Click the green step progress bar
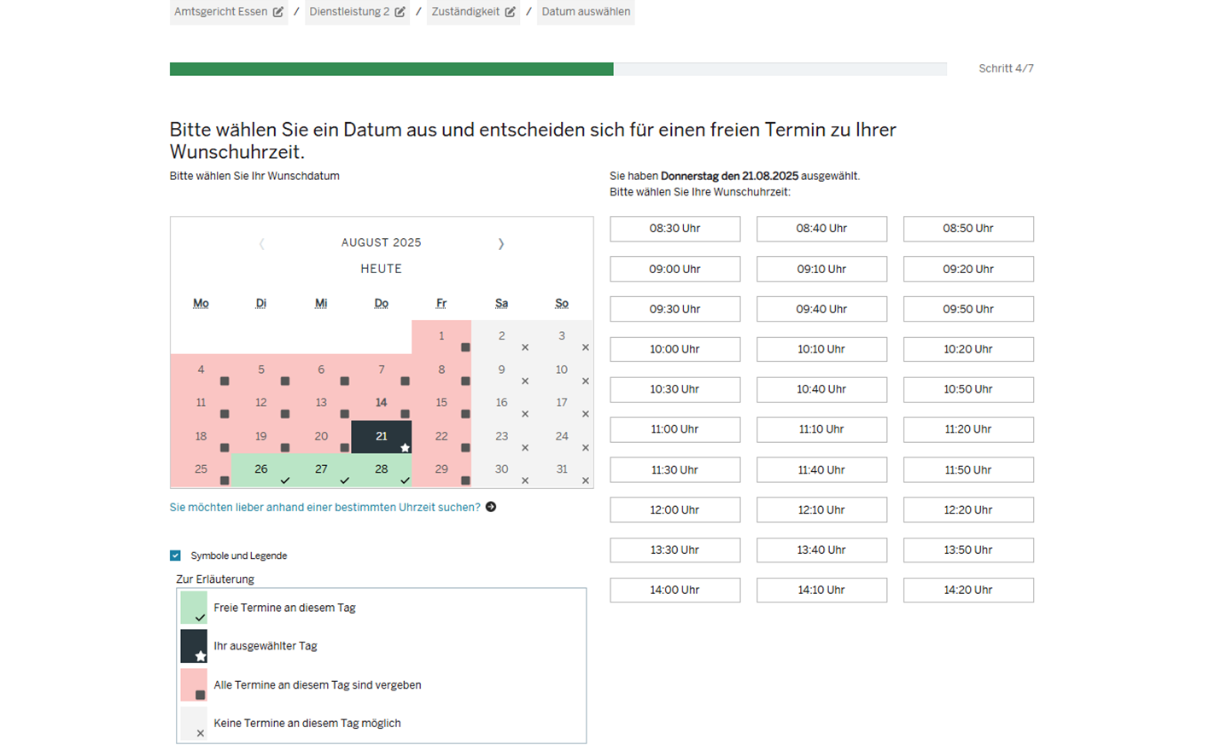 (391, 69)
